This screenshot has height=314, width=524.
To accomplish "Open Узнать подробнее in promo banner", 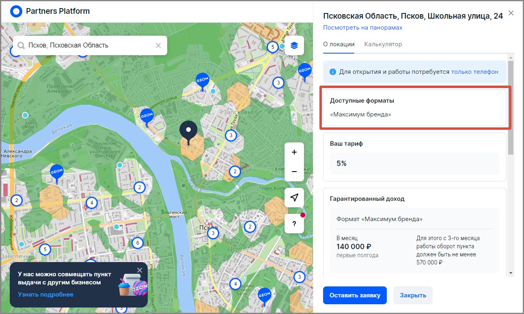I will pyautogui.click(x=45, y=295).
